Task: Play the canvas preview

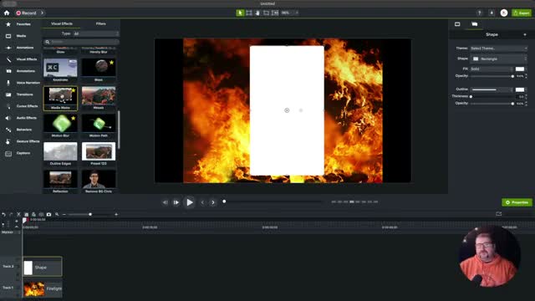Action: coord(190,202)
